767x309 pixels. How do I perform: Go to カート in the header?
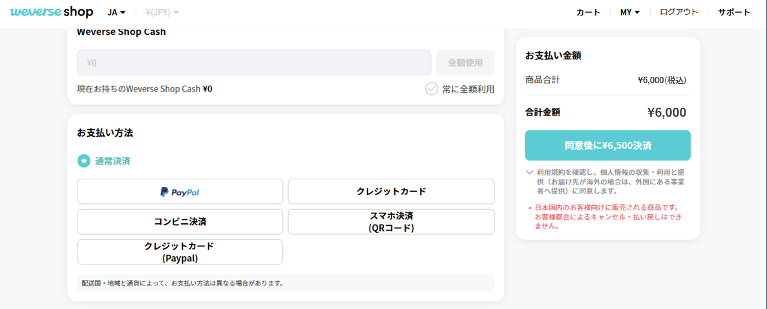click(x=588, y=13)
